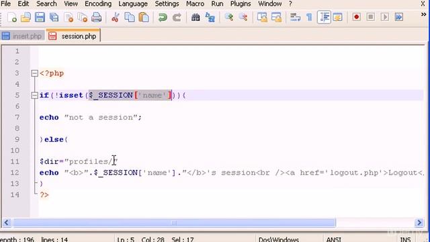Collapse the if block fold on line 5
Screen dimensions: 430x242
click(34, 95)
